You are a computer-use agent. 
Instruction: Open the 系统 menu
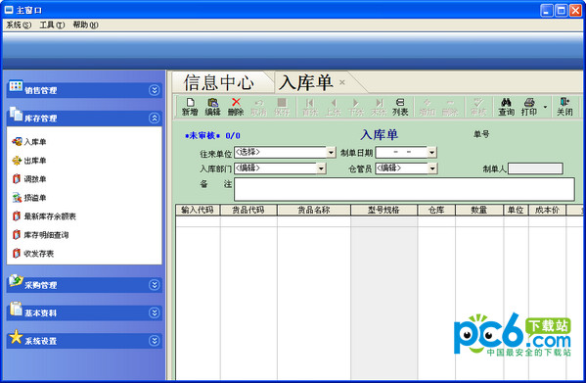[19, 25]
